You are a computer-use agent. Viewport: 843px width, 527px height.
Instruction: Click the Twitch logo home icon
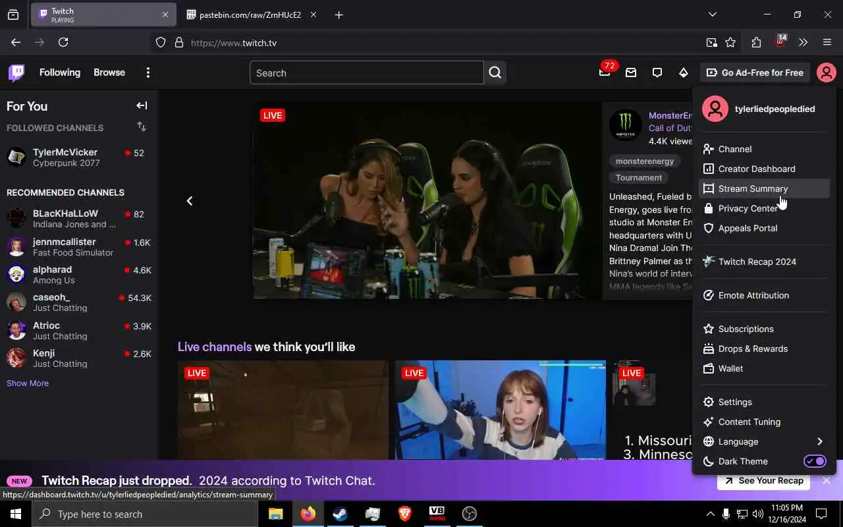16,72
